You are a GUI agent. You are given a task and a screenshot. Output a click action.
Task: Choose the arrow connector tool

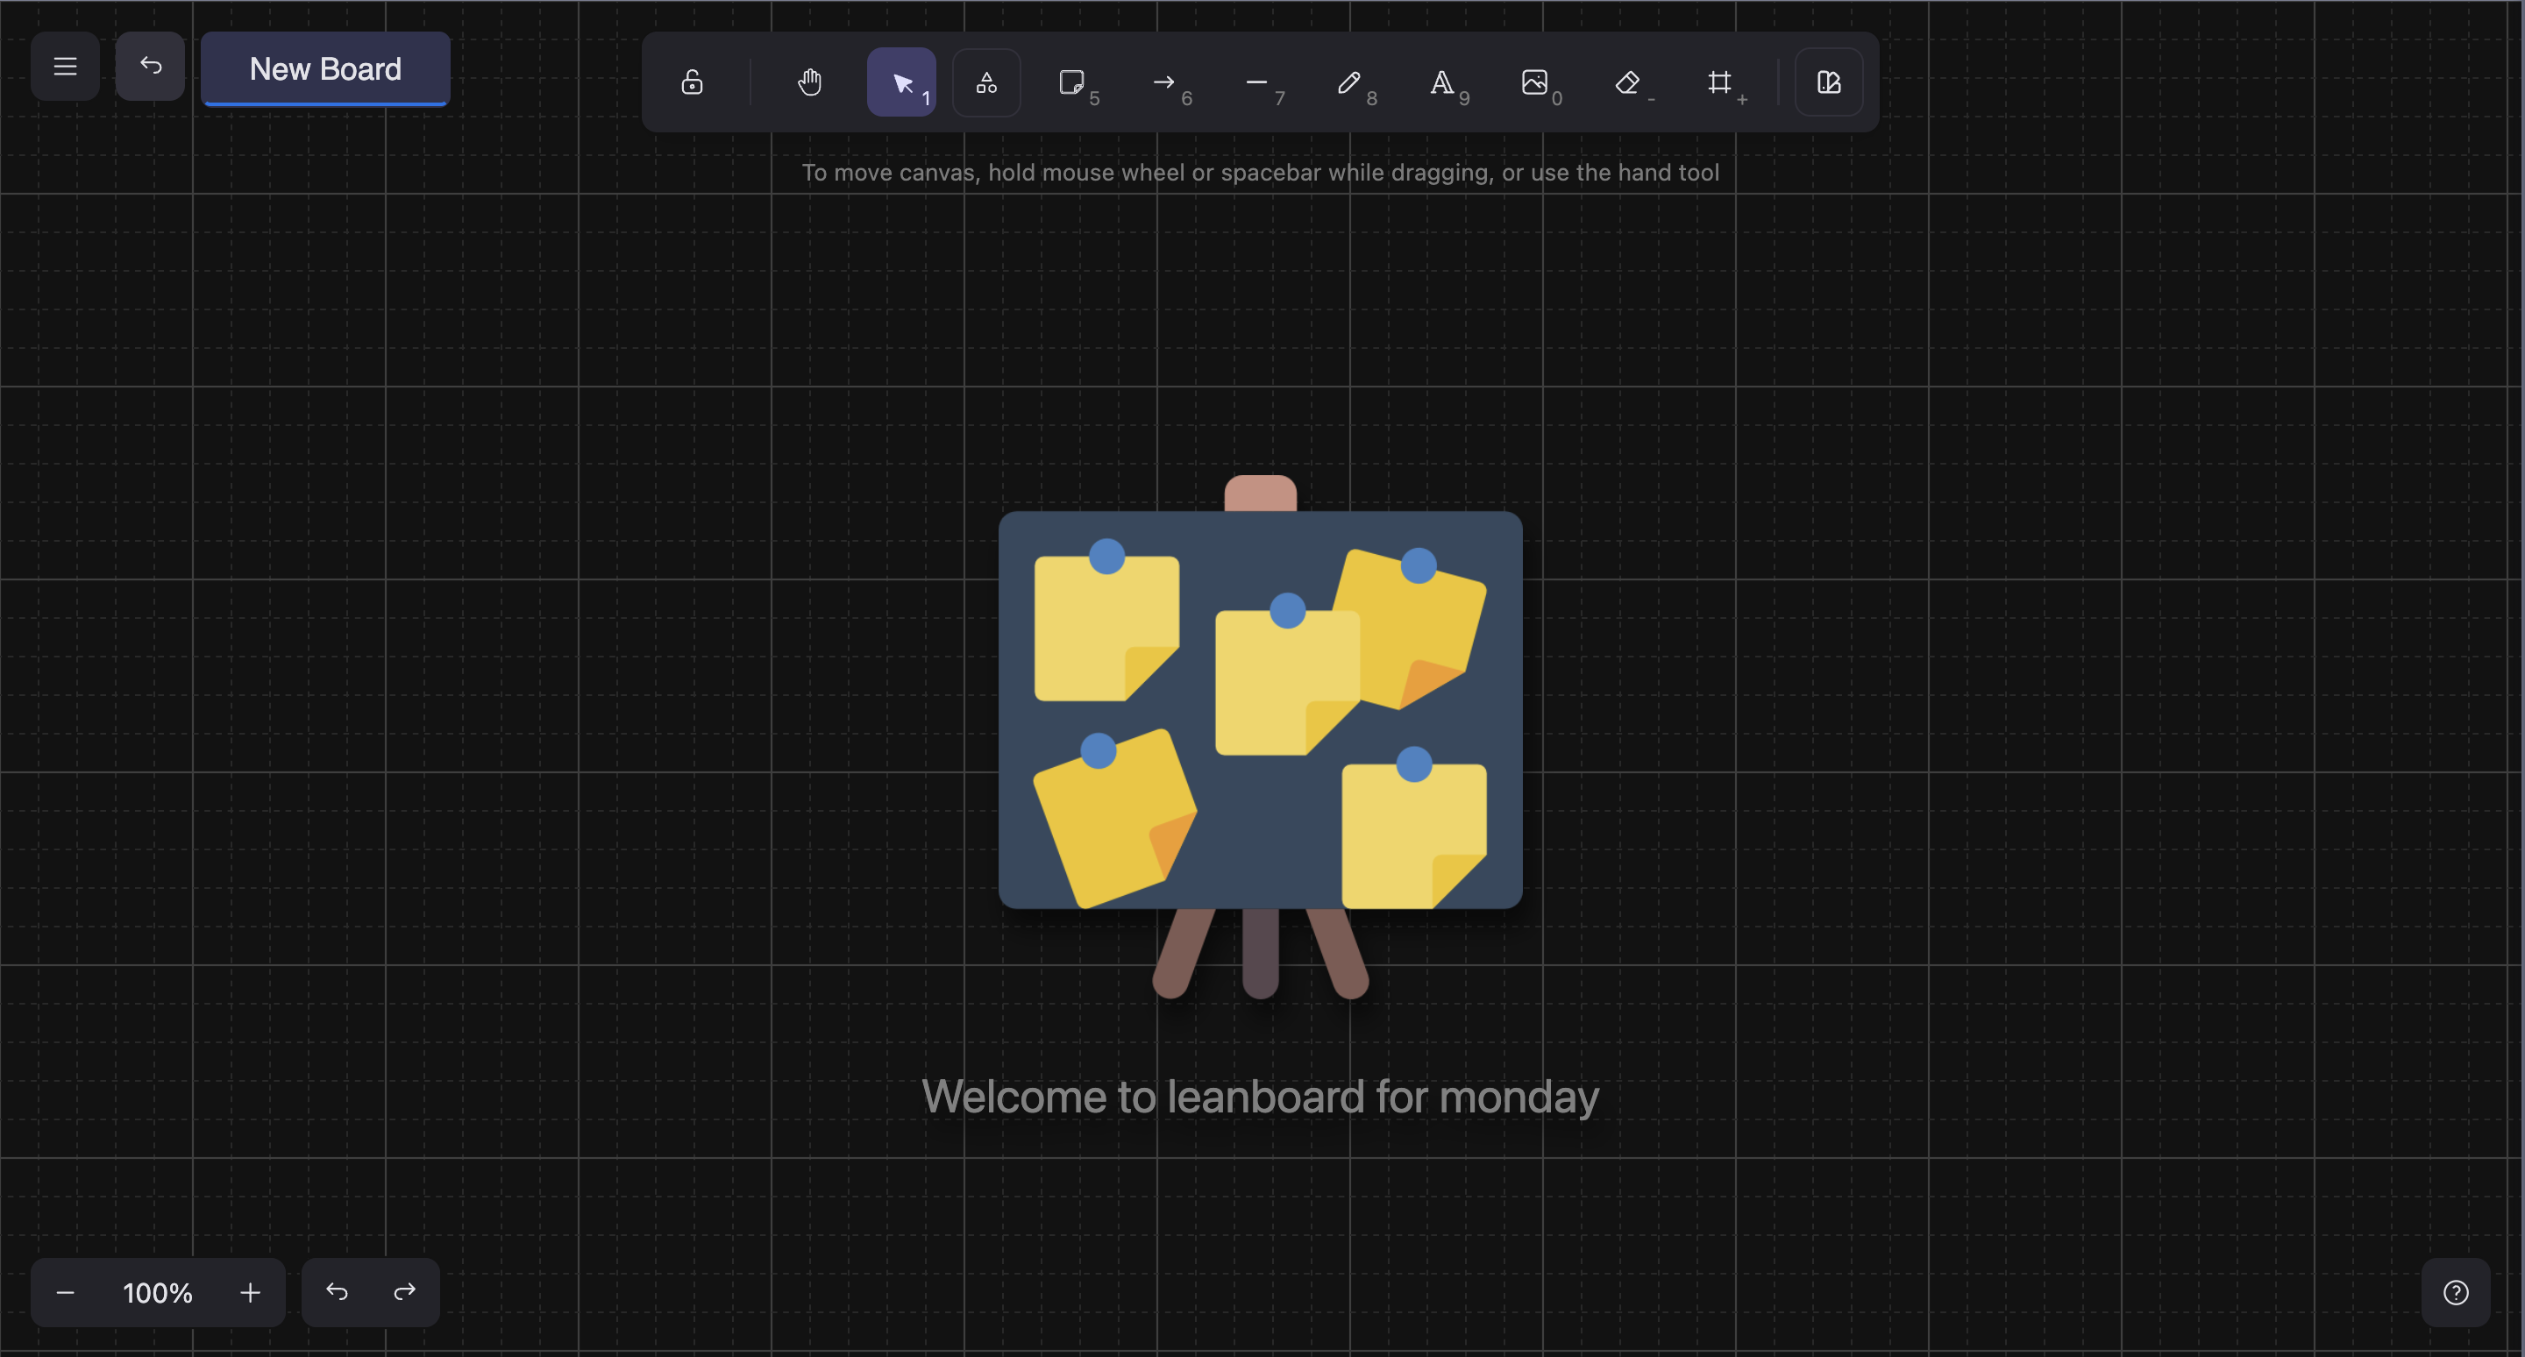1164,82
